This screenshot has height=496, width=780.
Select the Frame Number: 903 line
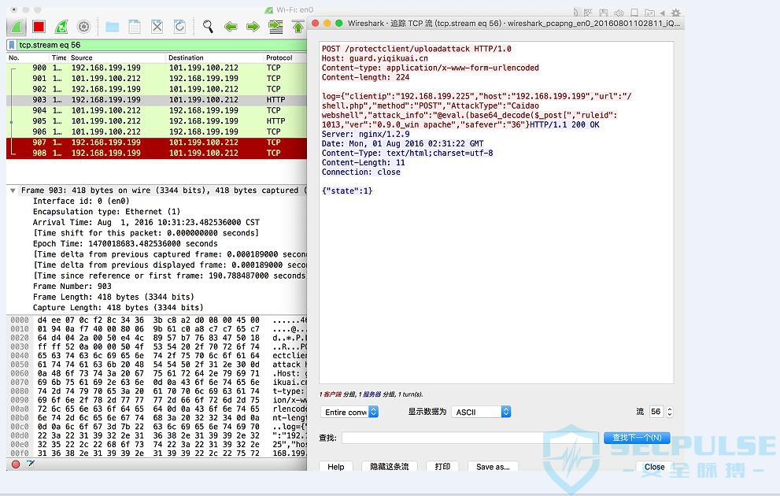(72, 287)
